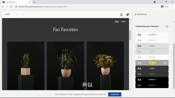This screenshot has width=175, height=98.
Task: Select the Your Site Title tab
Action: [16, 2]
